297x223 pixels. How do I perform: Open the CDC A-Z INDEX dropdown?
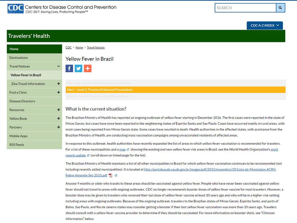pyautogui.click(x=264, y=25)
